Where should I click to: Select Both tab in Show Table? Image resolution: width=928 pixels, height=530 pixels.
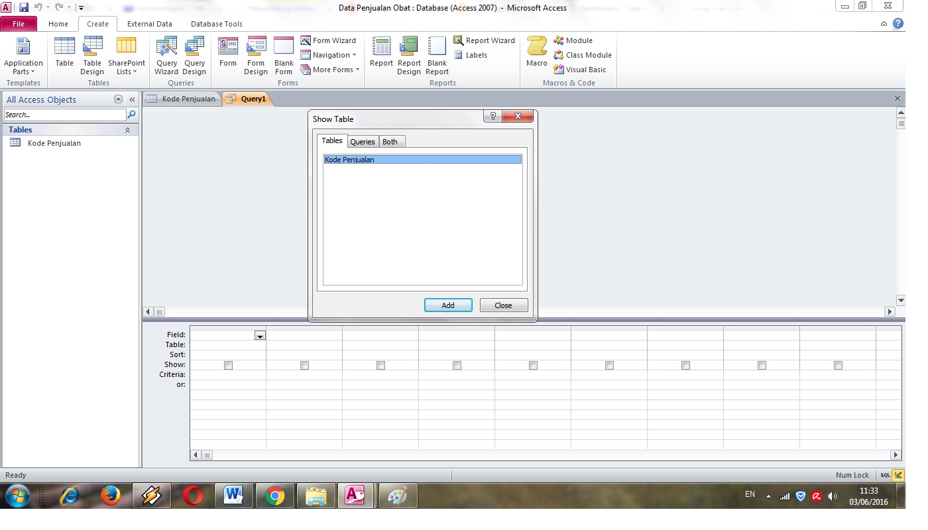pyautogui.click(x=390, y=142)
